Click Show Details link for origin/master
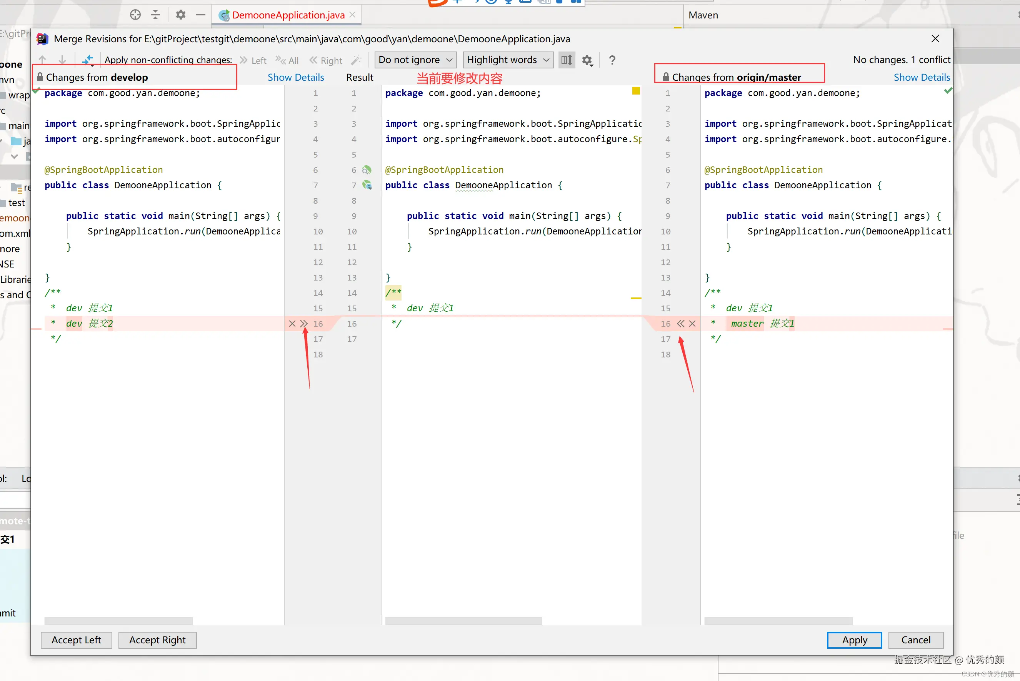The width and height of the screenshot is (1020, 681). tap(922, 77)
